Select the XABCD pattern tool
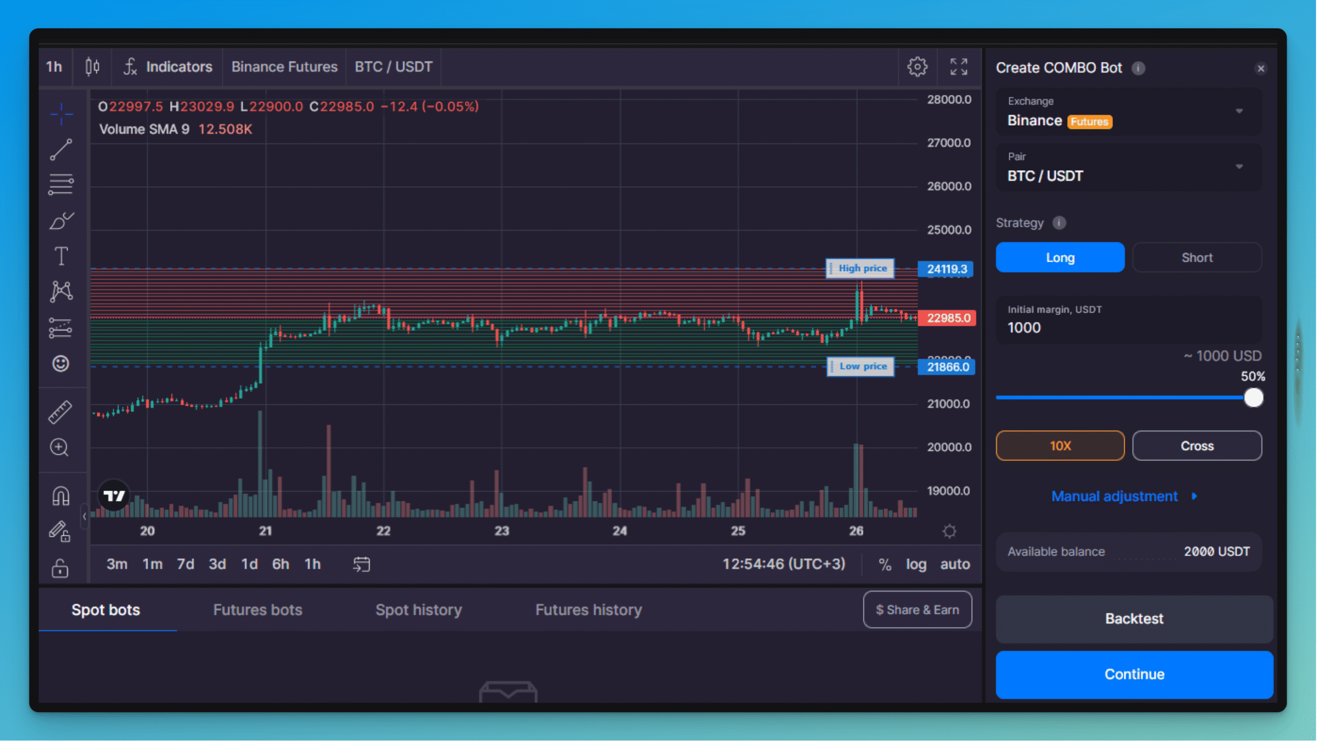1317x741 pixels. coord(61,291)
